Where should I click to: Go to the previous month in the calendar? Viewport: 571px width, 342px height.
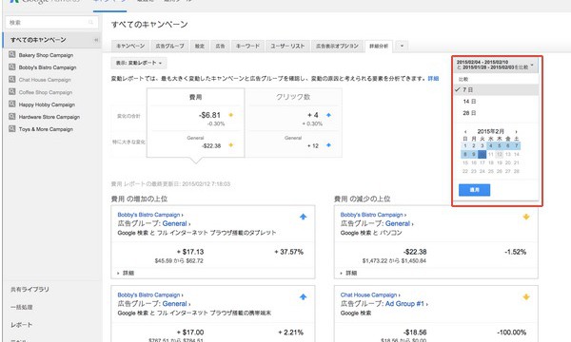tap(465, 131)
